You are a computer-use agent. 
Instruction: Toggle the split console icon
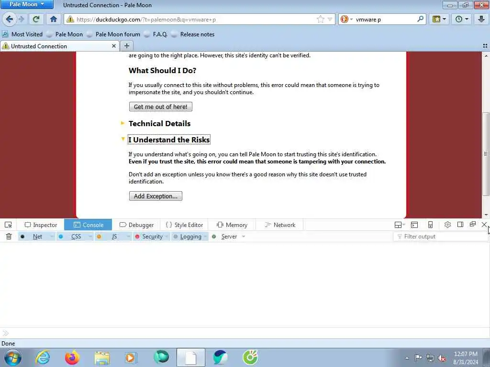(x=414, y=225)
